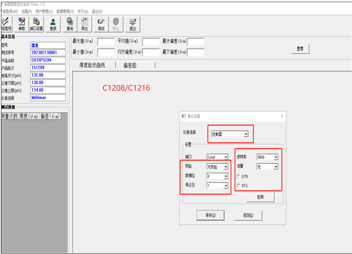The height and width of the screenshot is (254, 352).
Task: Start measurement with 测试 toolbar icon
Action: (101, 24)
